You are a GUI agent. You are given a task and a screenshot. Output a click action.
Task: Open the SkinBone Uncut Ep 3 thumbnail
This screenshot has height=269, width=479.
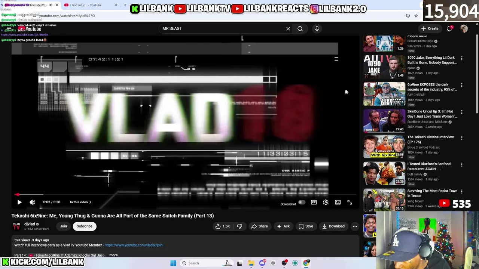[384, 121]
